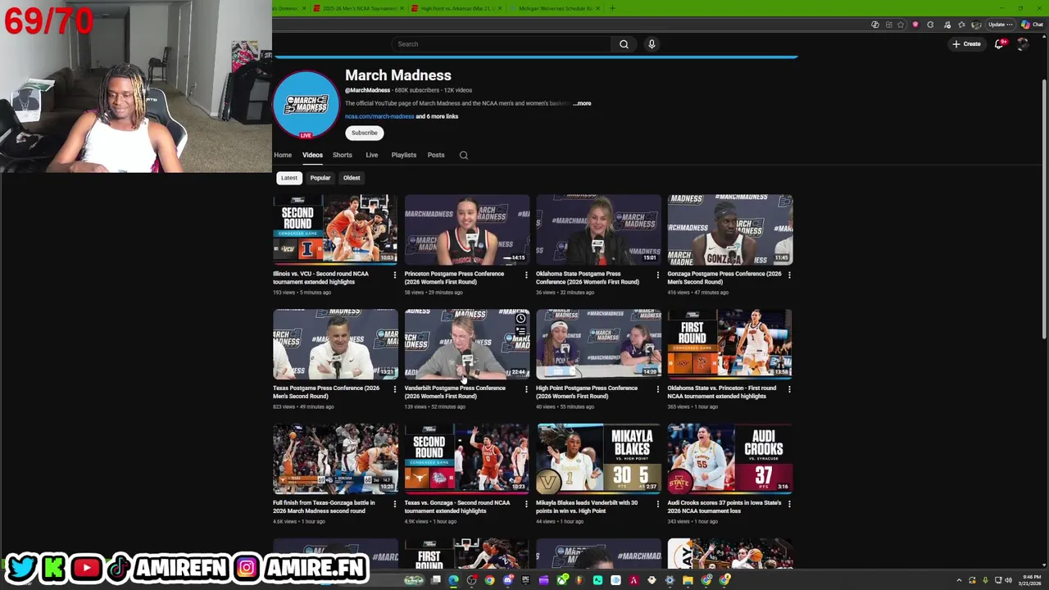
Task: Open new browser tab plus button
Action: tap(611, 8)
